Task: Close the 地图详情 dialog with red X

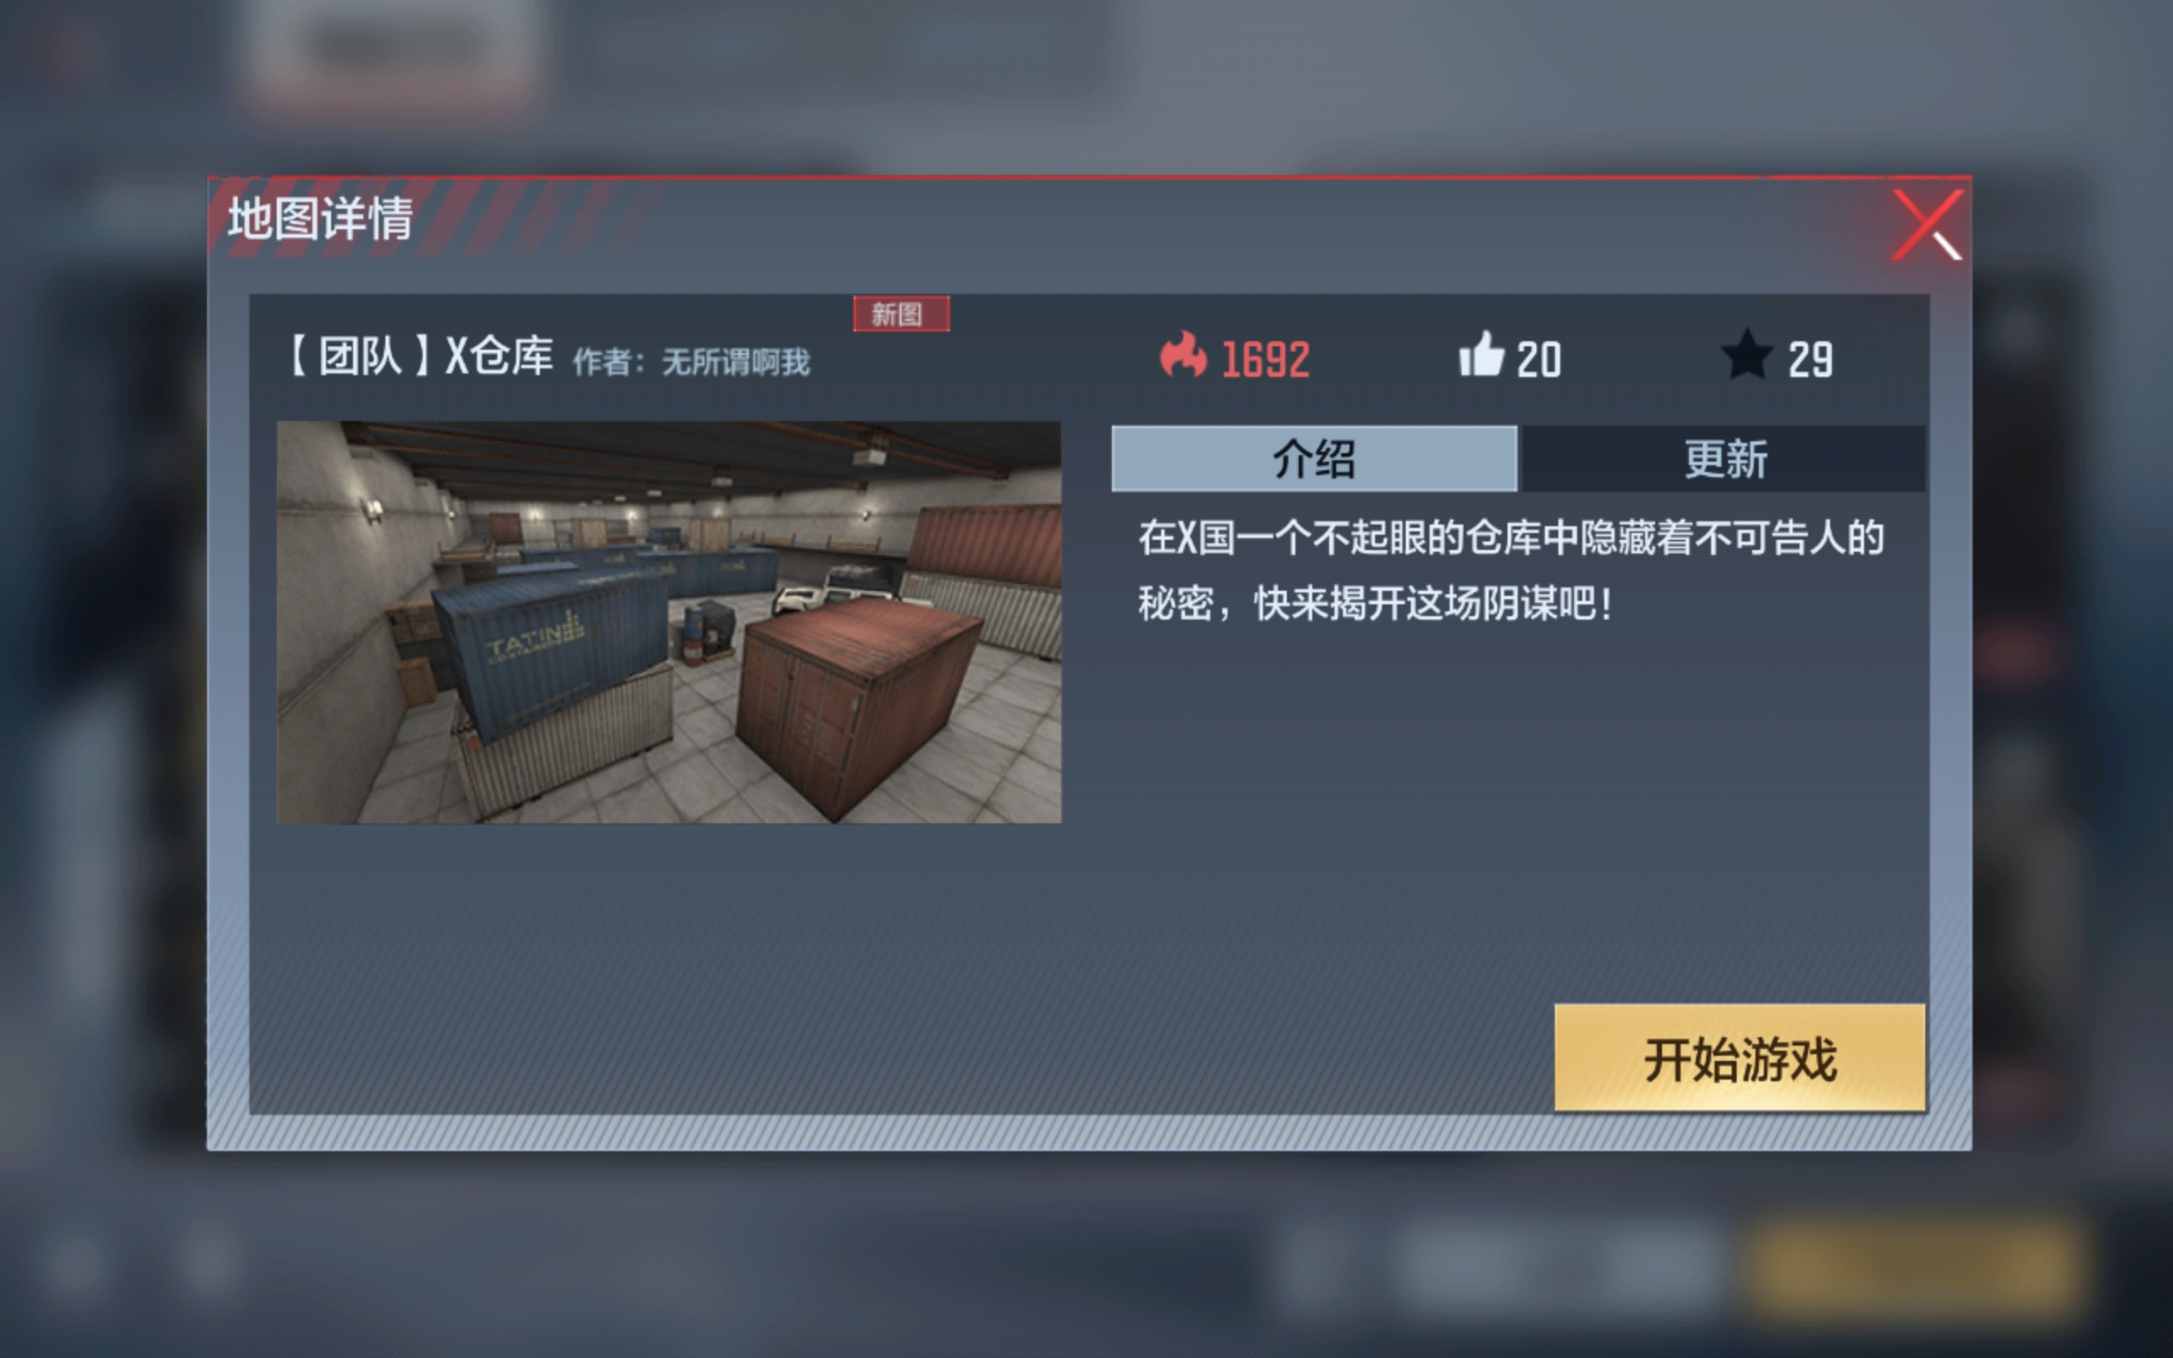Action: pos(1927,225)
